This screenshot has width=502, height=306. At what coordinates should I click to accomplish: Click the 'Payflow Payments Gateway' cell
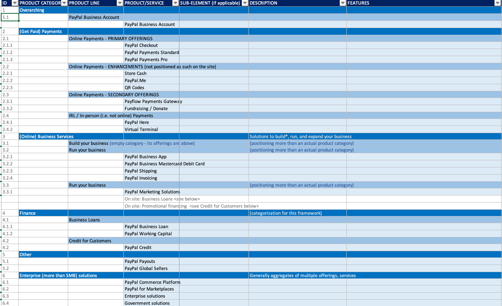151,101
